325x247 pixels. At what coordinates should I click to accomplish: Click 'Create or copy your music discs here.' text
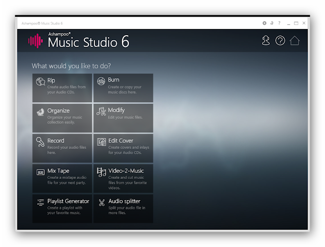[124, 90]
